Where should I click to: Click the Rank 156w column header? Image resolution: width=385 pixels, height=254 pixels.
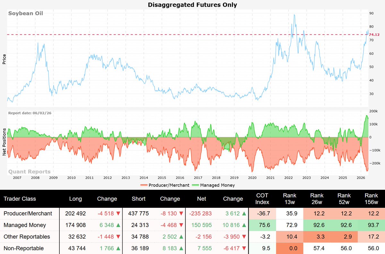pos(372,199)
